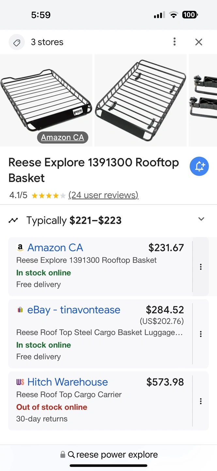Open the three-dot menu in the header

[x=175, y=42]
